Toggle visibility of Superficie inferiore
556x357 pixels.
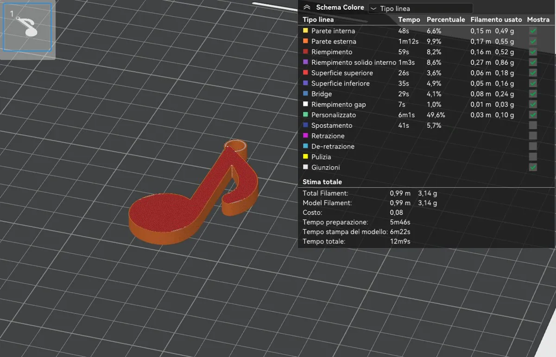click(x=533, y=83)
